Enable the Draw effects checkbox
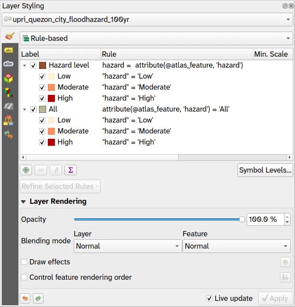The height and width of the screenshot is (307, 295). pyautogui.click(x=25, y=262)
